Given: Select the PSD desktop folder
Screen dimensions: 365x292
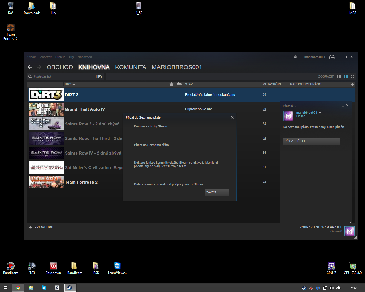Looking at the screenshot, I should point(96,268).
